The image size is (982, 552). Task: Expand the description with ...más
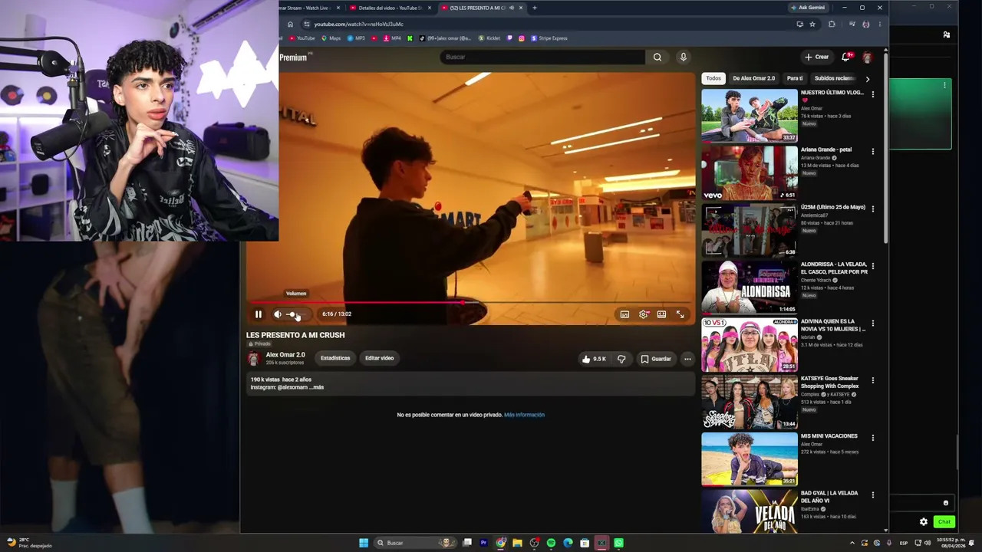(316, 387)
